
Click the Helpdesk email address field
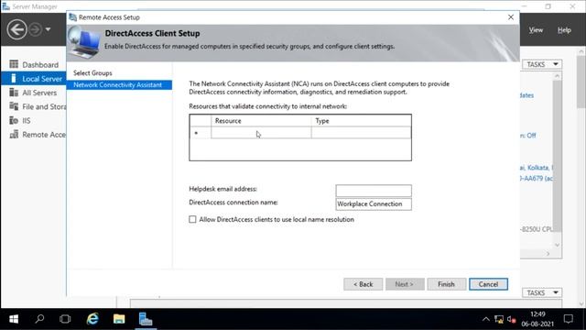click(374, 191)
